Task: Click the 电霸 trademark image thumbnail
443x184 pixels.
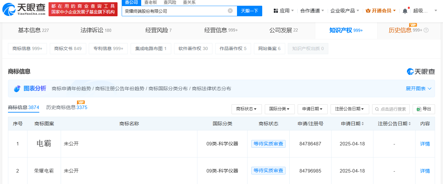Action: 44,144
